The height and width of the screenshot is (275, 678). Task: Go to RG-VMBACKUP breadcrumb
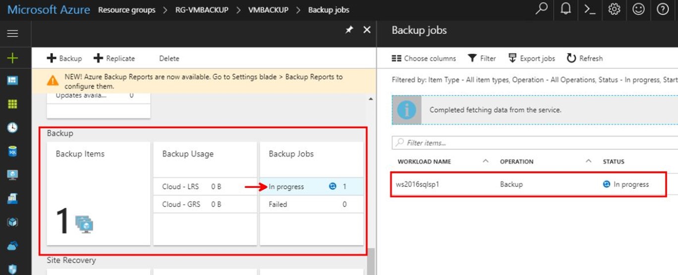(x=202, y=10)
